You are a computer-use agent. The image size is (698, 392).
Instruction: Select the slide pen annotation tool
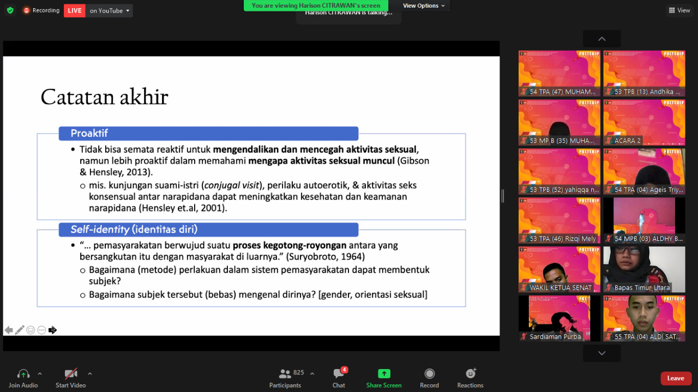20,330
